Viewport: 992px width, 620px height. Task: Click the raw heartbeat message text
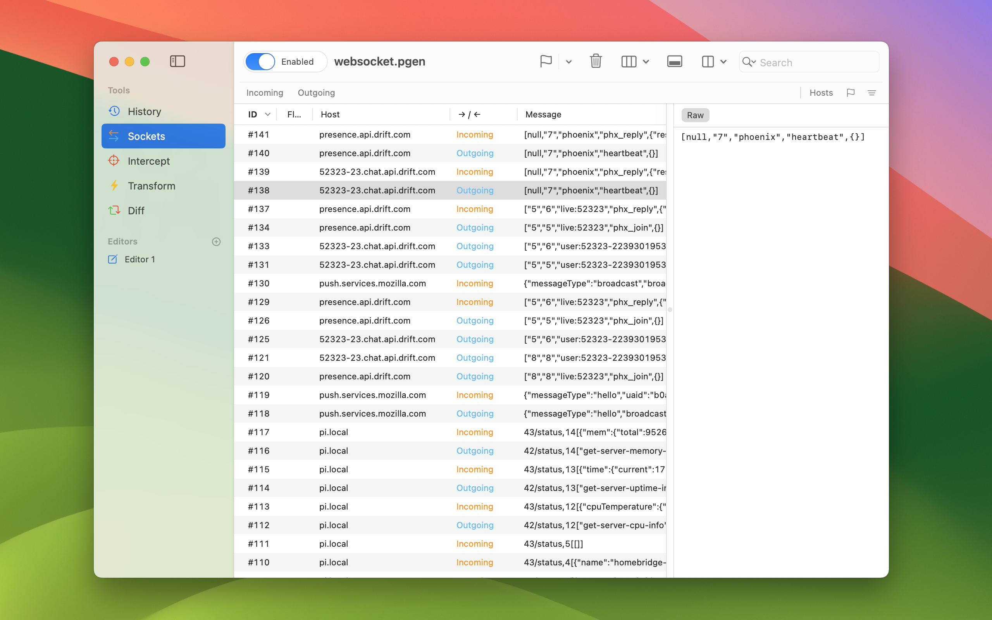[x=773, y=137]
